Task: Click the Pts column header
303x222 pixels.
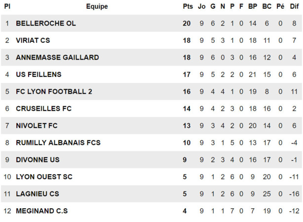Action: (188, 6)
